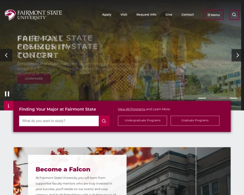The image size is (244, 195).
Task: Select the first carousel slide indicator
Action: pos(202,98)
